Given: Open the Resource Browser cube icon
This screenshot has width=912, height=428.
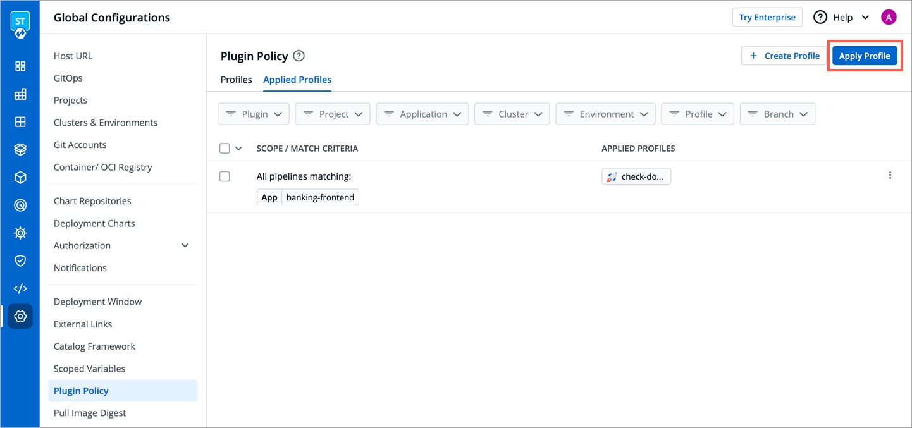Looking at the screenshot, I should pyautogui.click(x=20, y=177).
